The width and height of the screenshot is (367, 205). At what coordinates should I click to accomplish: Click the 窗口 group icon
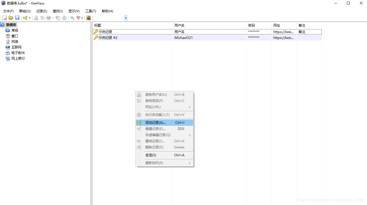[8, 36]
